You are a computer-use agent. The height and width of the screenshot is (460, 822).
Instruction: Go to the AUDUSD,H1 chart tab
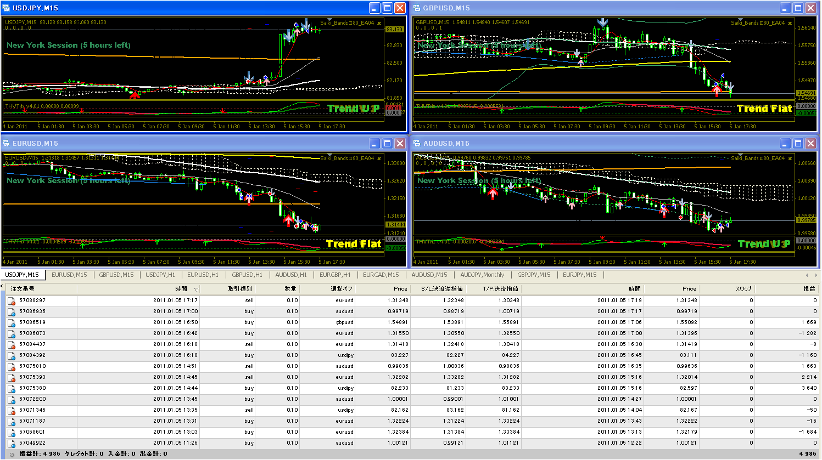(291, 275)
